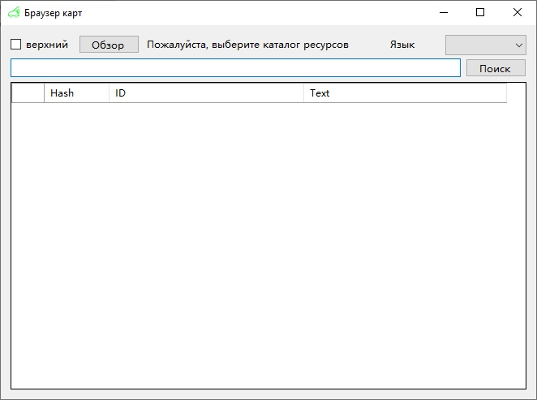Expand the language combo box arrow

pyautogui.click(x=519, y=45)
